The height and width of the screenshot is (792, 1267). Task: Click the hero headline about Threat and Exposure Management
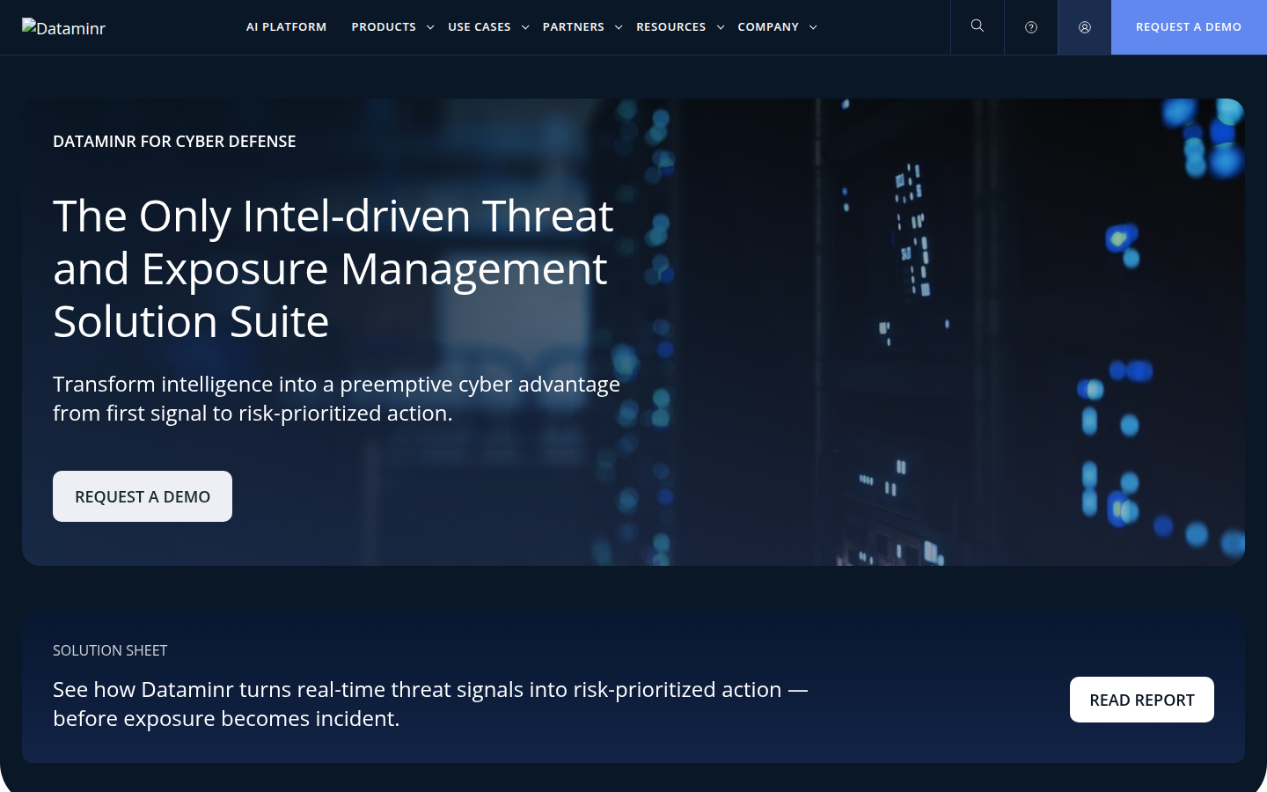(x=333, y=268)
